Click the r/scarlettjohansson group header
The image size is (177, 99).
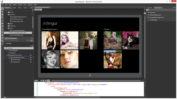click(50, 29)
